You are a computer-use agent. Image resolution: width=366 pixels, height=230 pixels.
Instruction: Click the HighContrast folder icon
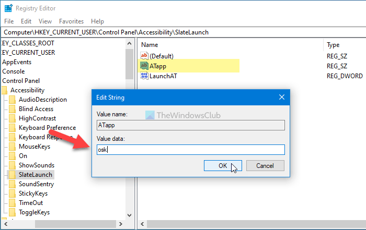pos(12,118)
